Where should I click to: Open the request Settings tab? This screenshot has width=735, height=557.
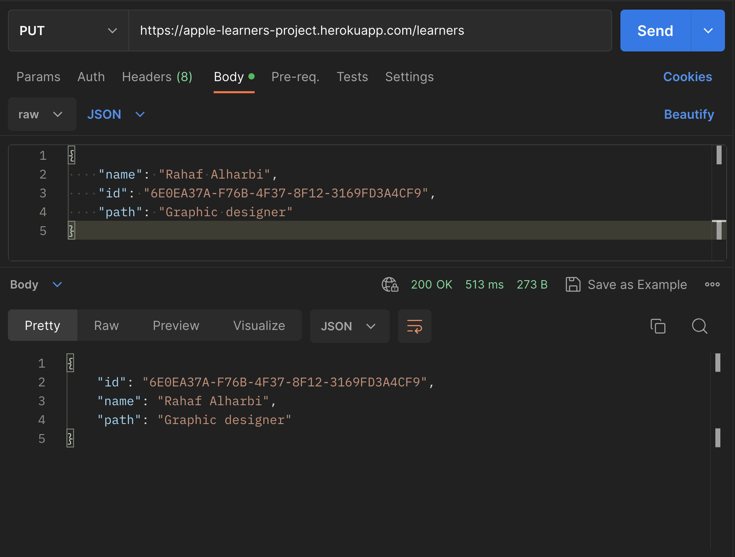click(x=409, y=77)
